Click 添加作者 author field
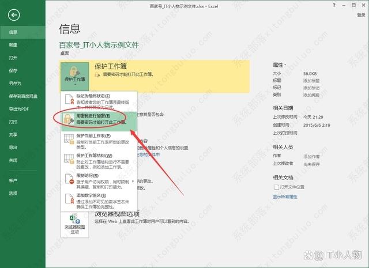369x268 pixels. click(312, 156)
